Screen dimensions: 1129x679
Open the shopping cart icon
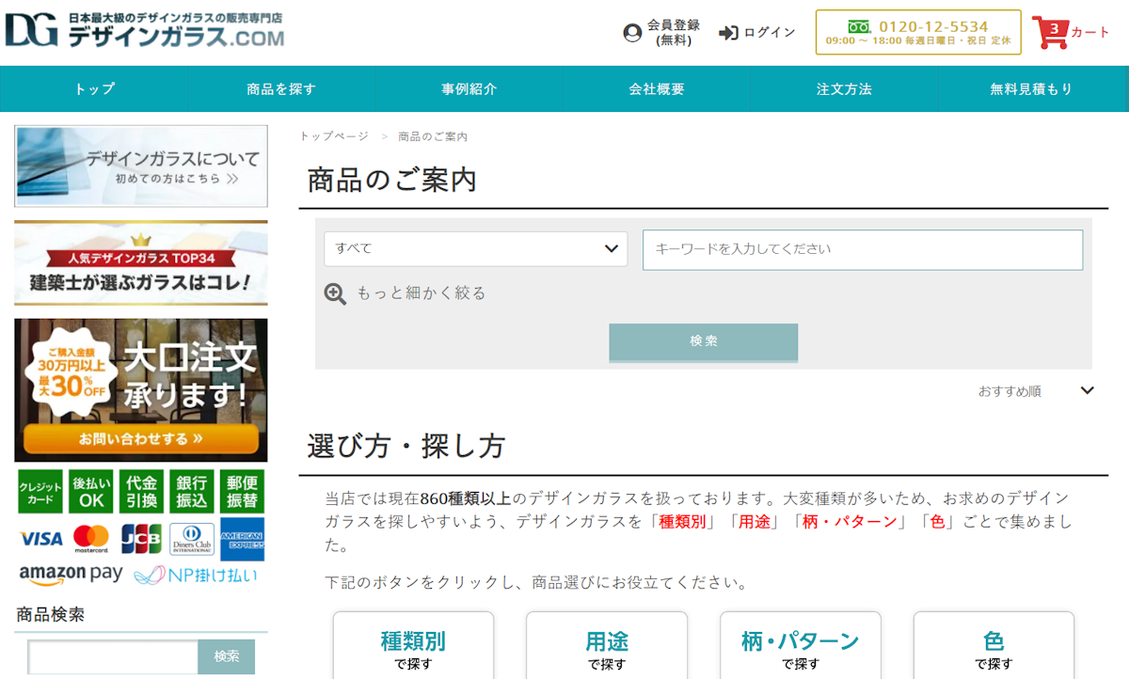tap(1049, 32)
